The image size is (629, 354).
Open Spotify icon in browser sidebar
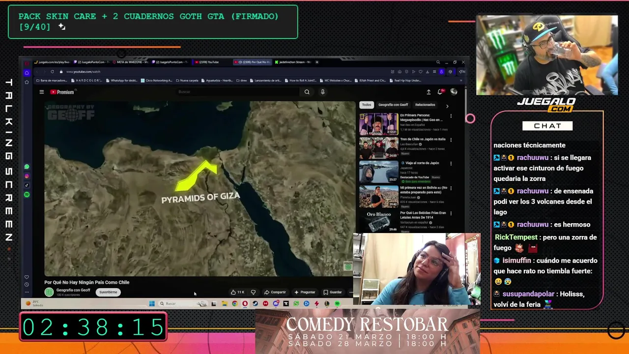(27, 195)
